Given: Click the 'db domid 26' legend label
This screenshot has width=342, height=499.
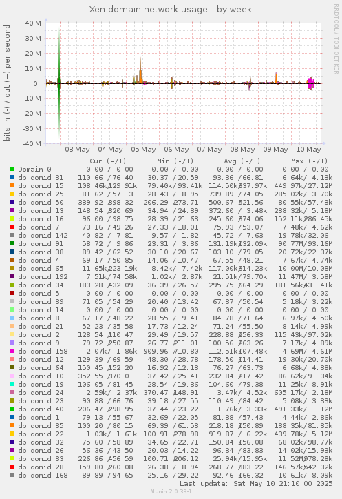Looking at the screenshot, I should [x=41, y=451].
